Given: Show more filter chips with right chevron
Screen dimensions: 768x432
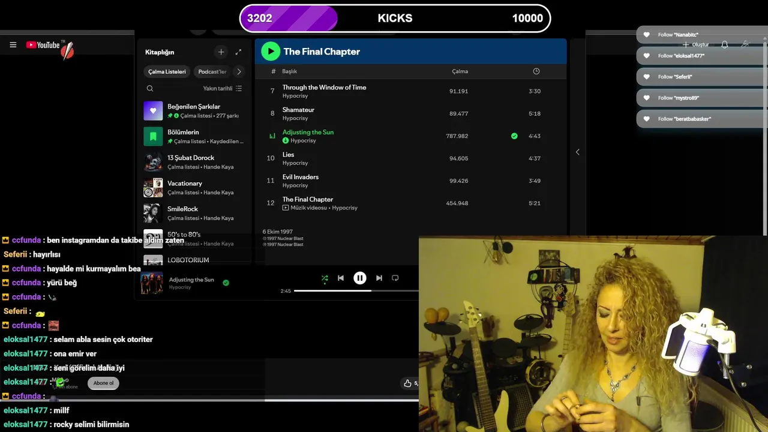Looking at the screenshot, I should pyautogui.click(x=239, y=71).
